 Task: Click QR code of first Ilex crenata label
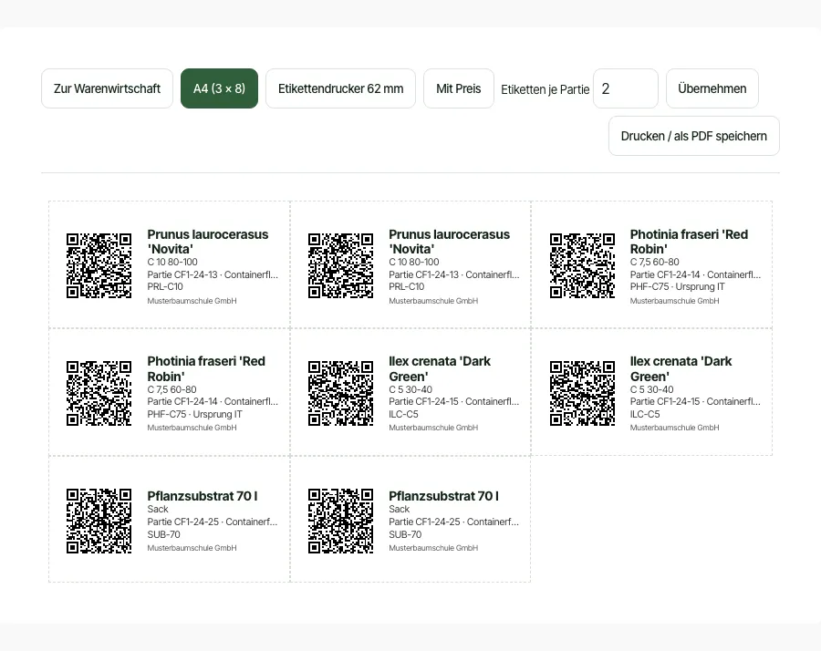(x=341, y=393)
